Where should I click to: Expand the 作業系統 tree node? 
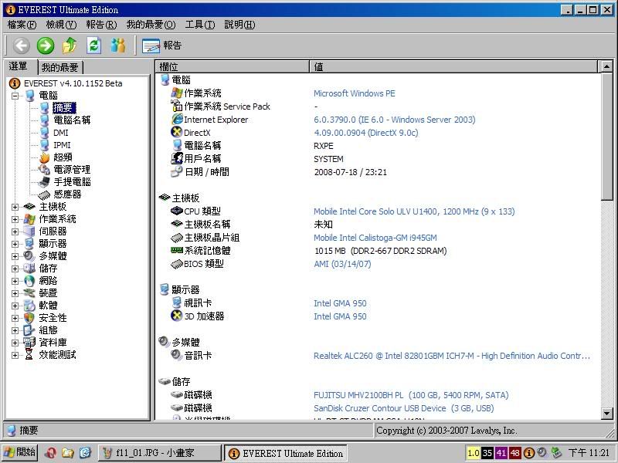(15, 219)
